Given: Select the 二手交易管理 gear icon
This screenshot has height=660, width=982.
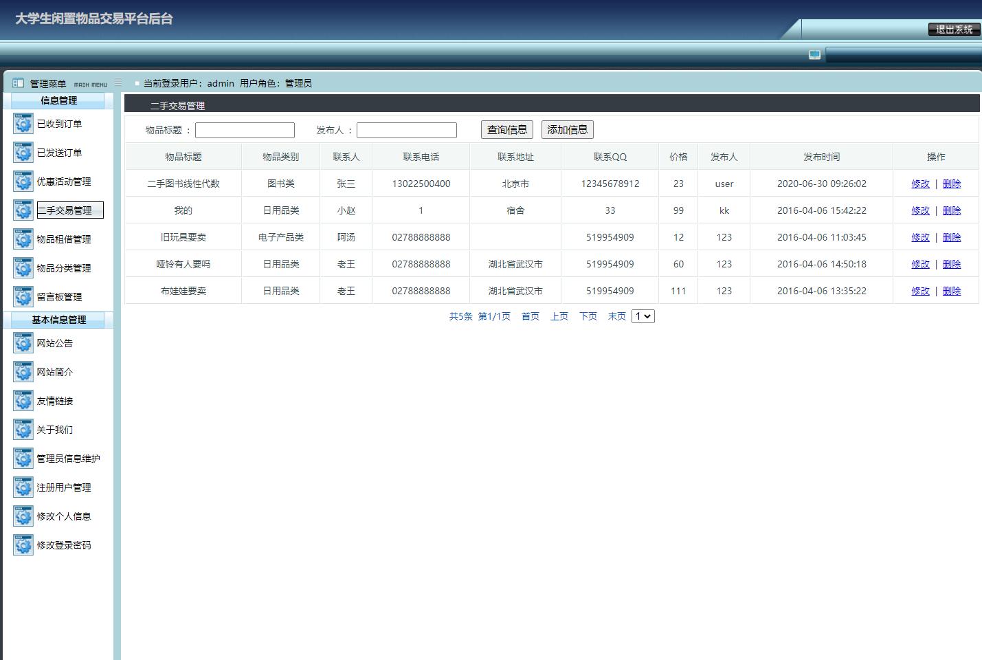Looking at the screenshot, I should [23, 210].
